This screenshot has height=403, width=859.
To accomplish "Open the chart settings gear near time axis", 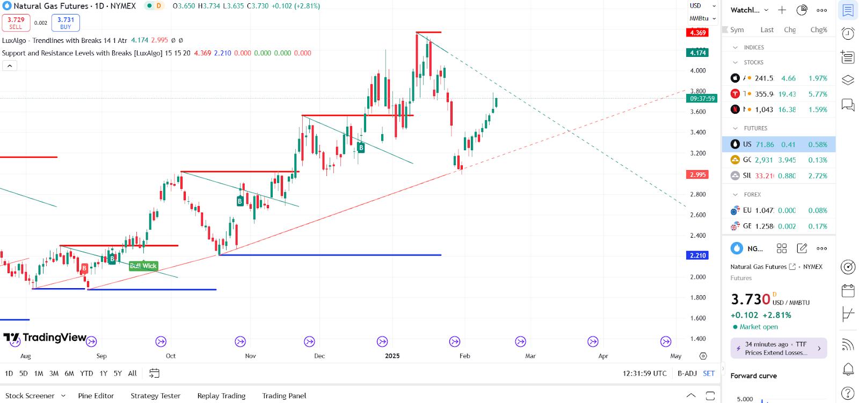I will pos(703,356).
